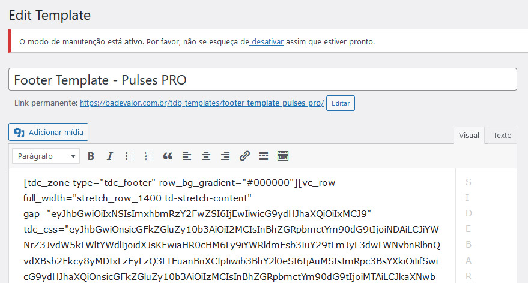Toggle bold formatting in the editor toolbar

[91, 156]
